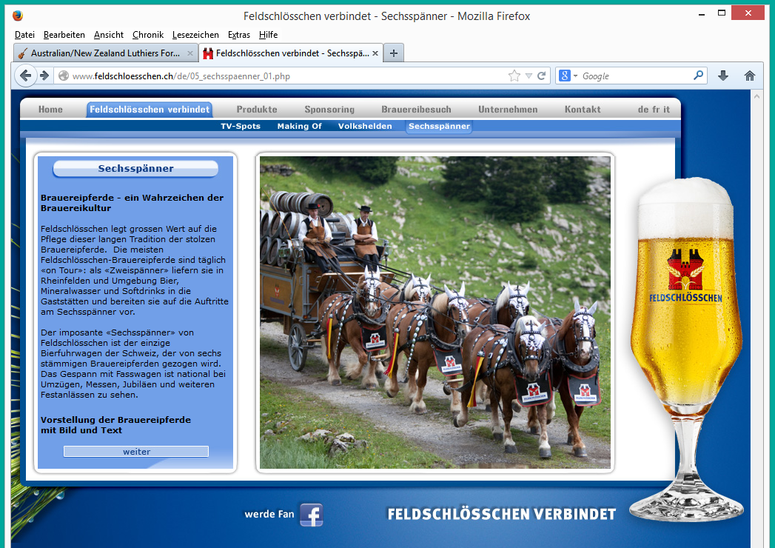Open the TV-Spots submenu item
This screenshot has width=775, height=548.
tap(241, 126)
